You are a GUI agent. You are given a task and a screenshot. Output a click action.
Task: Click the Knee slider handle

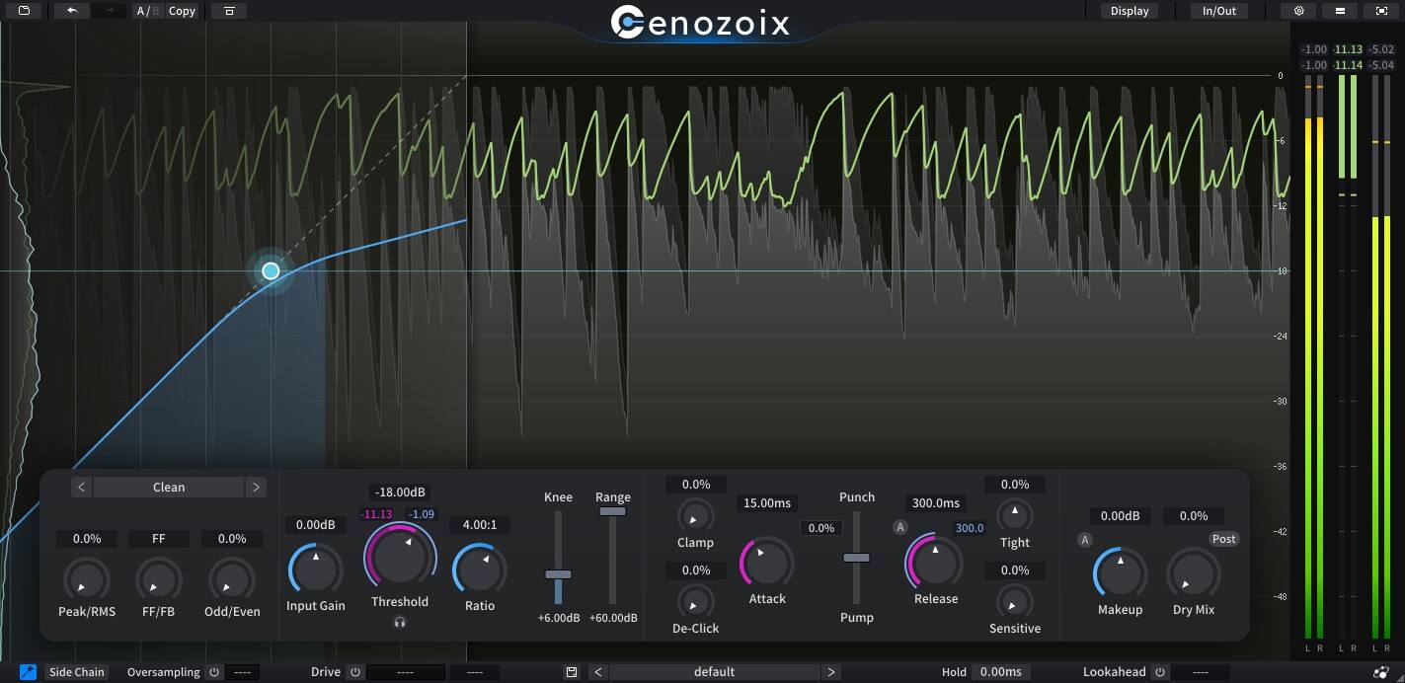coord(558,573)
